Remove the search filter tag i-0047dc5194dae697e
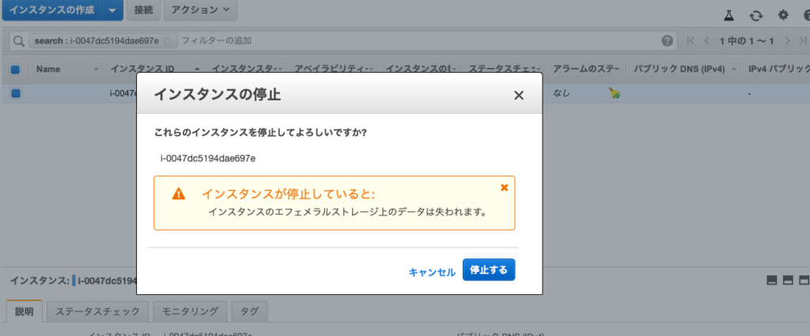Screen dimensions: 810x336 pyautogui.click(x=167, y=40)
